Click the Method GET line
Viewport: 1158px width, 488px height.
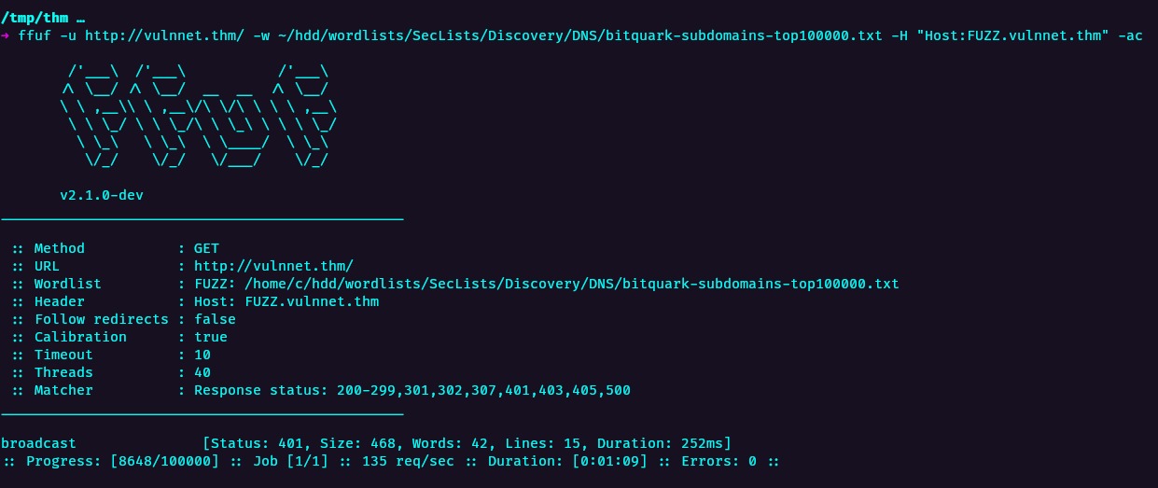click(116, 248)
